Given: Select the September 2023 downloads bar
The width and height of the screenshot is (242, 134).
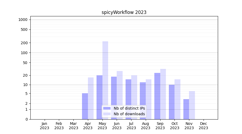Looking at the screenshot, I should (163, 94).
